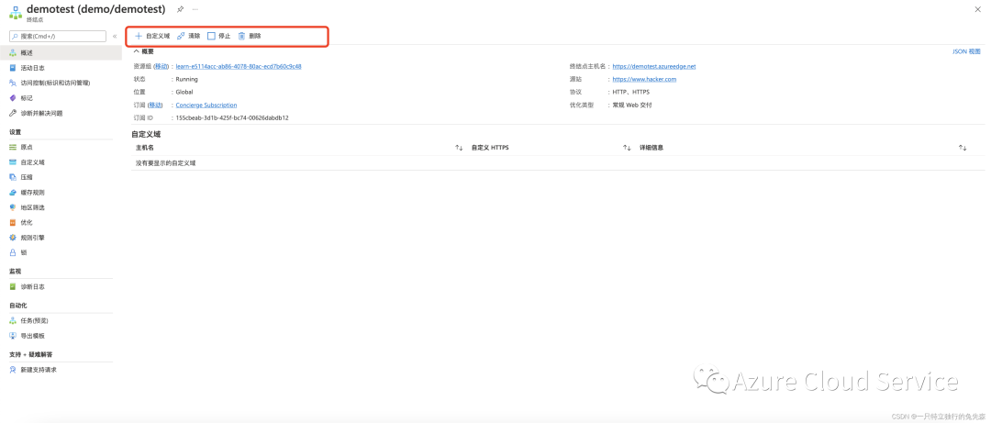
Task: Select the Global location value
Action: point(184,92)
